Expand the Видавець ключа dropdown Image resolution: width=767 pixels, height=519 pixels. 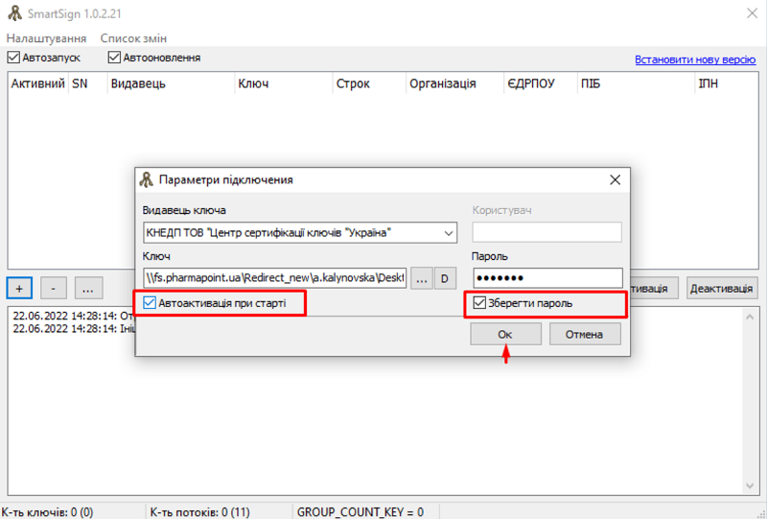click(x=449, y=233)
